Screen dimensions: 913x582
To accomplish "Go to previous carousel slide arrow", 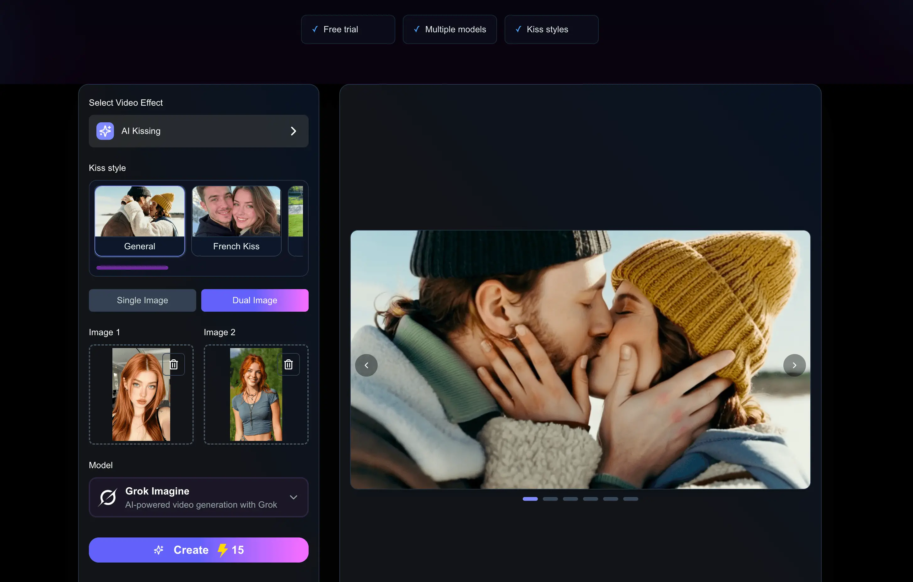I will click(366, 365).
